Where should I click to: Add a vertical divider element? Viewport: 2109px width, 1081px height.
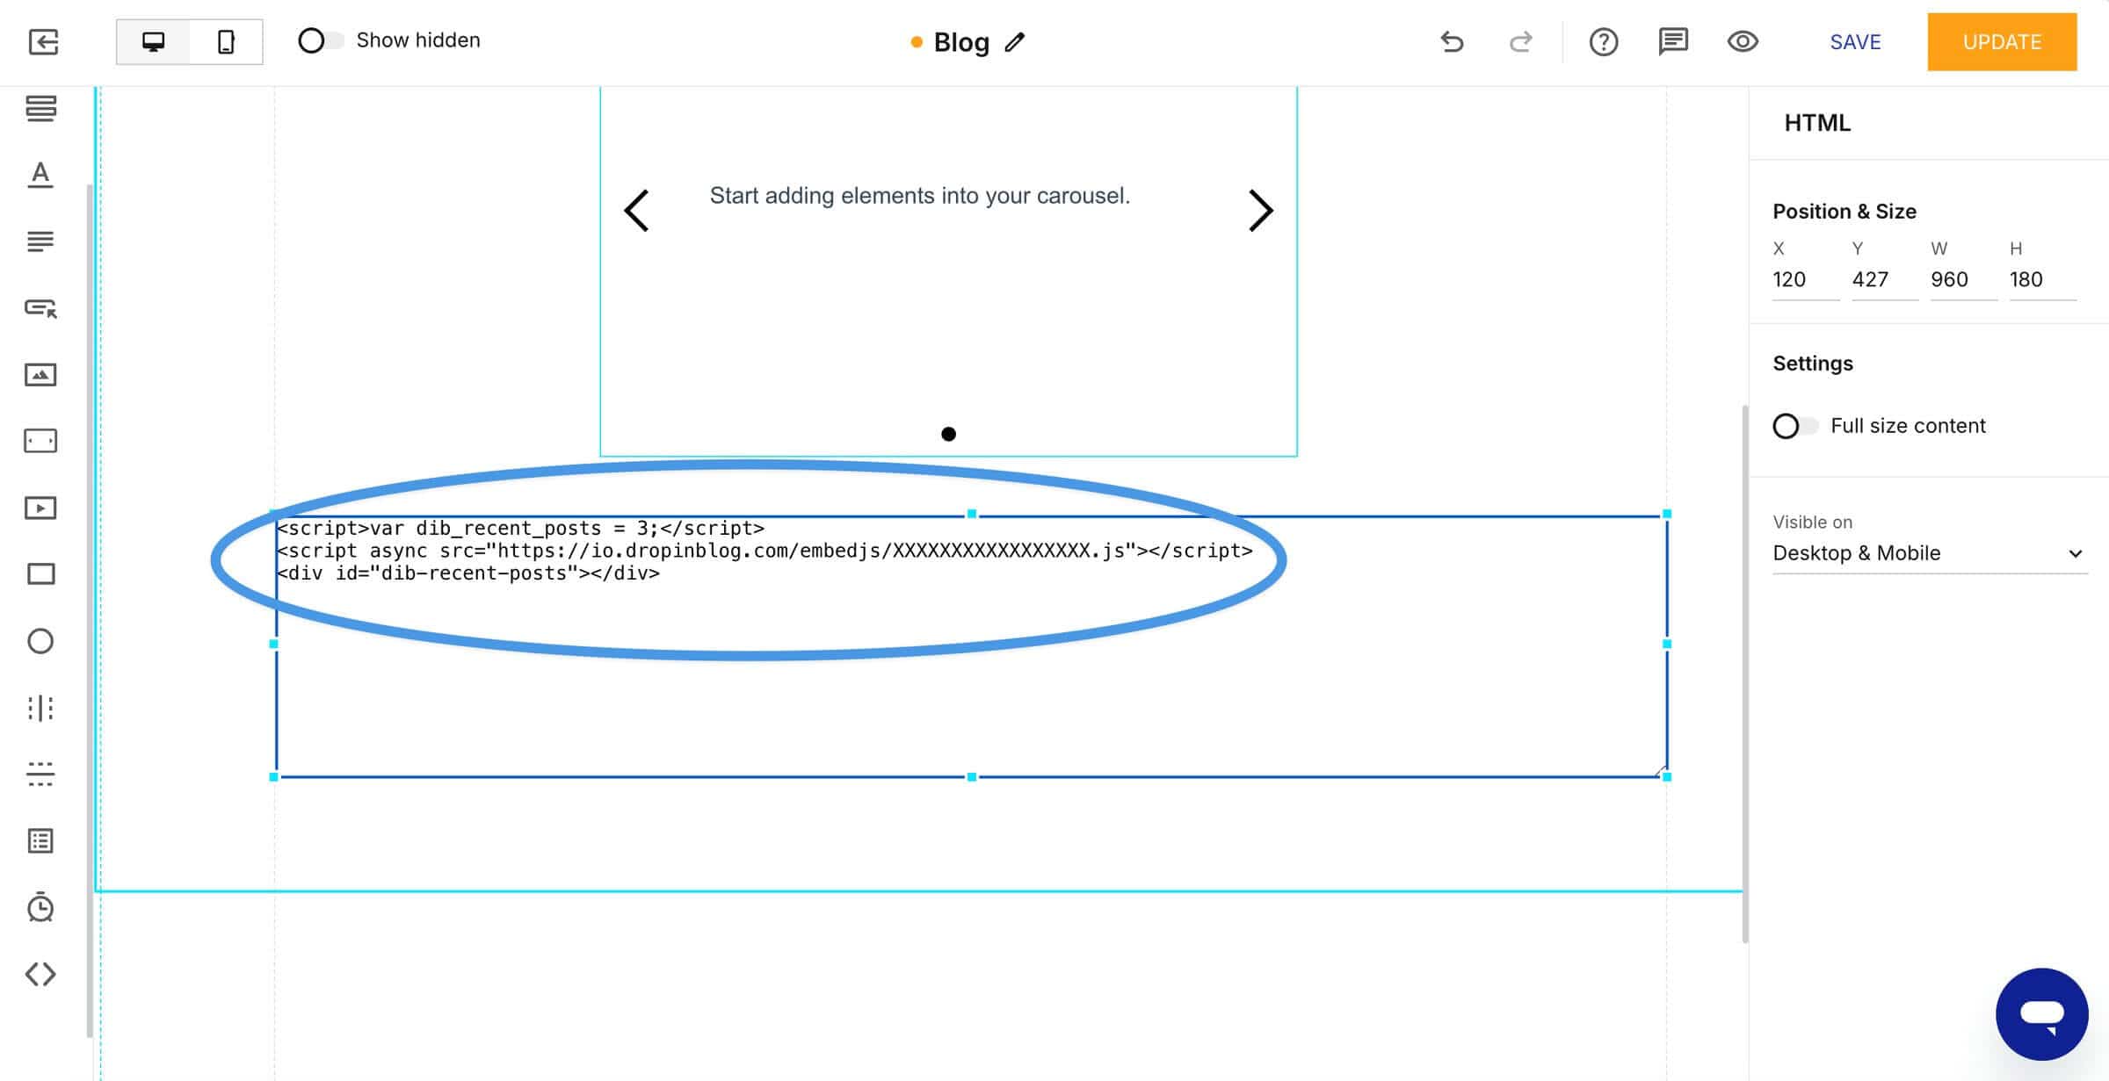pos(40,708)
